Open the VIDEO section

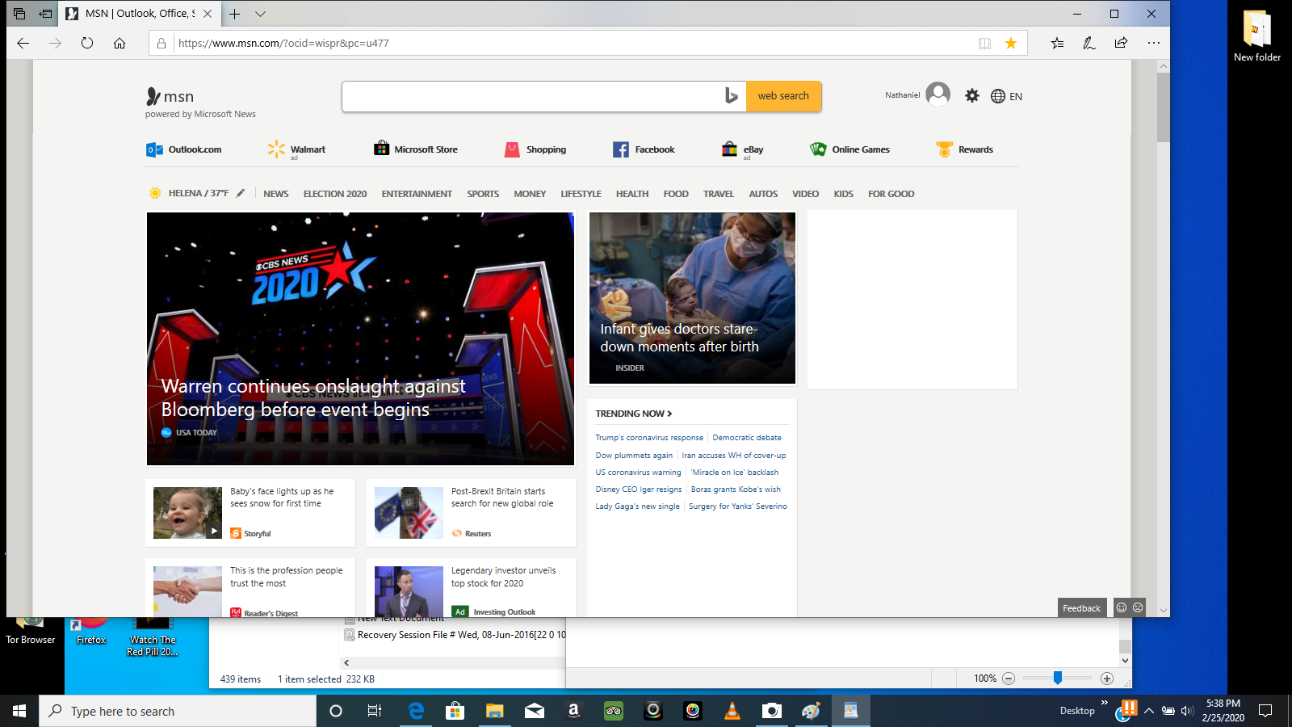(x=806, y=194)
